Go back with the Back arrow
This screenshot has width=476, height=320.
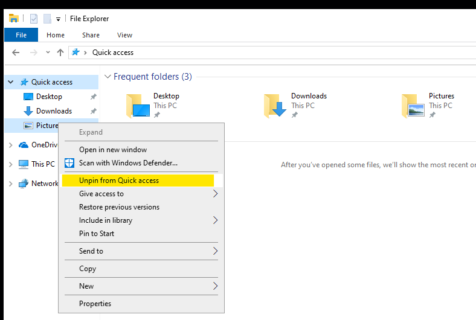[16, 53]
